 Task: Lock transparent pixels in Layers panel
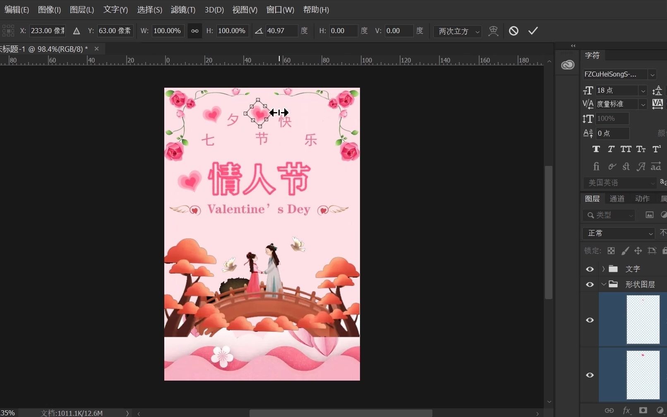(x=611, y=251)
